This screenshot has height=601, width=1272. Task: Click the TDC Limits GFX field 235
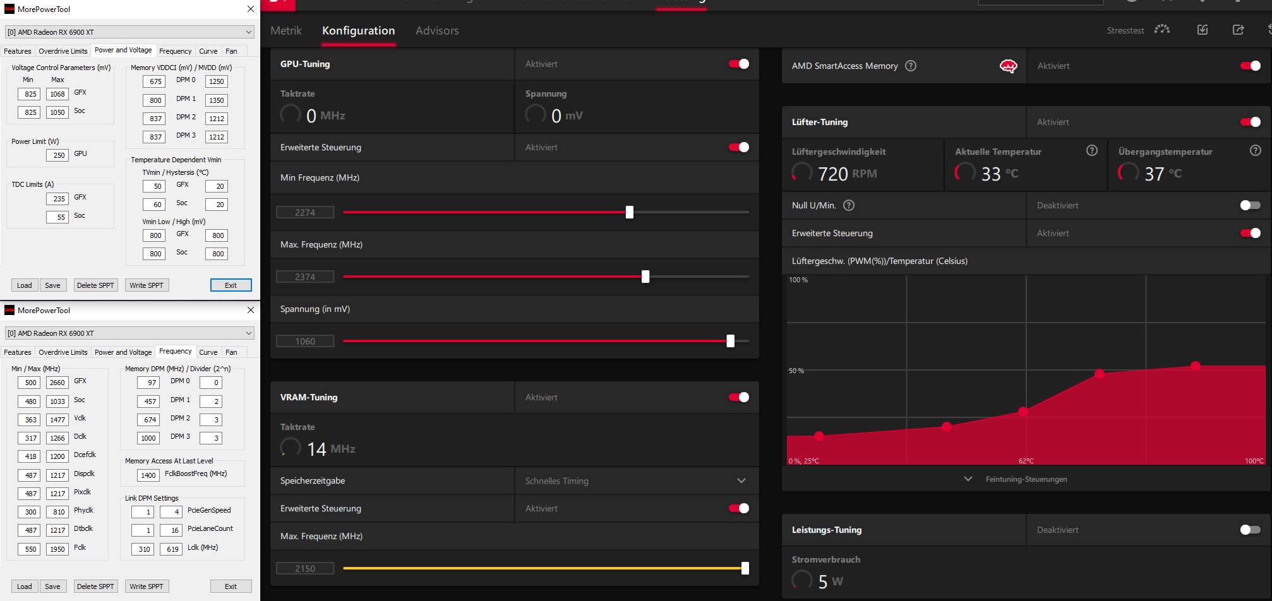click(57, 198)
